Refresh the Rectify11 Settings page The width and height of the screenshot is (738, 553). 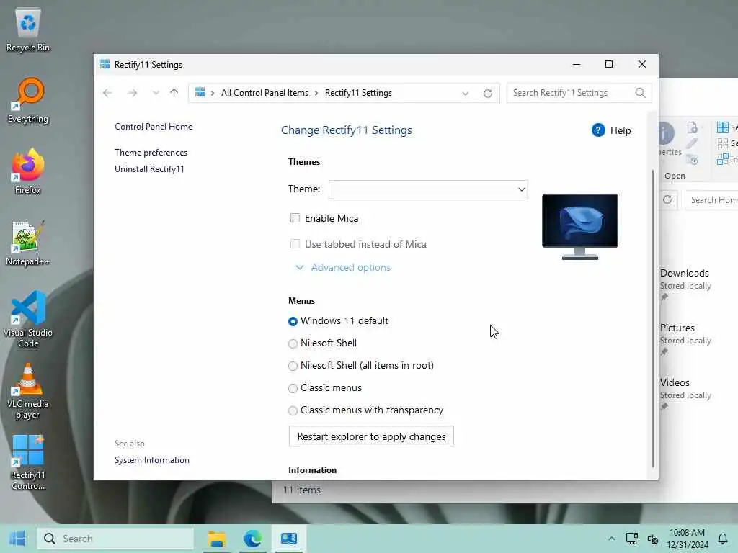tap(488, 93)
